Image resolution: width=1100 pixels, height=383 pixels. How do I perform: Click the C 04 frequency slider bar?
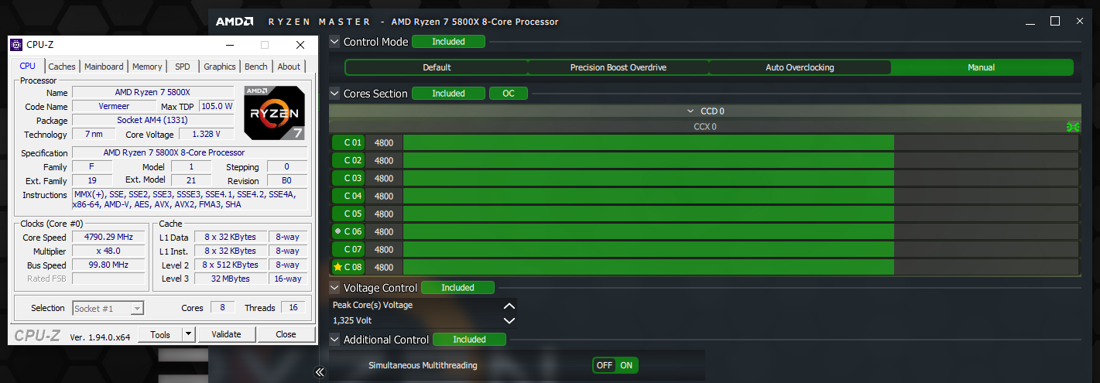(741, 196)
